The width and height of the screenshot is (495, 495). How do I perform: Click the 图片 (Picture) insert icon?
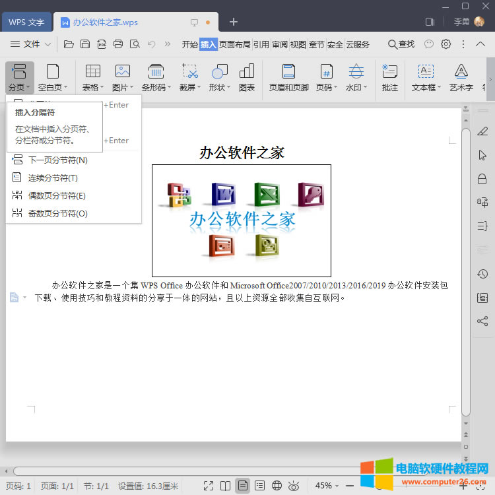click(122, 71)
